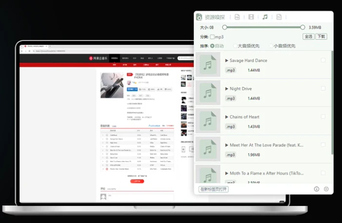
Task: Open the document resources tab icon
Action: click(x=279, y=17)
